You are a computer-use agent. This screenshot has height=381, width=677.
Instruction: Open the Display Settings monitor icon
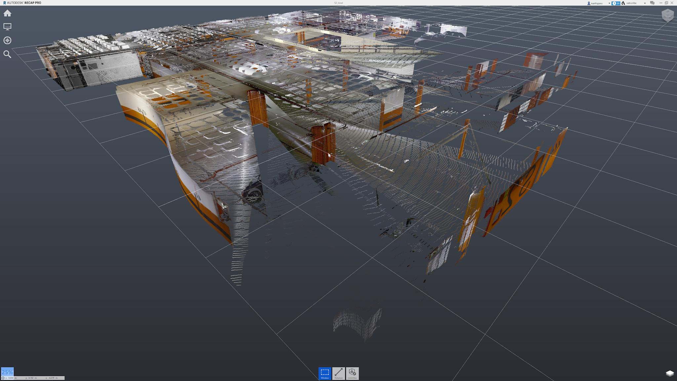click(7, 26)
